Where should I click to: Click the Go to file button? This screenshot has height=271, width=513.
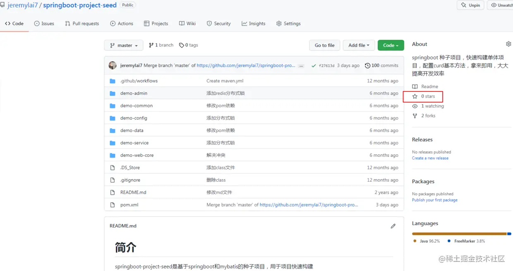(x=325, y=45)
